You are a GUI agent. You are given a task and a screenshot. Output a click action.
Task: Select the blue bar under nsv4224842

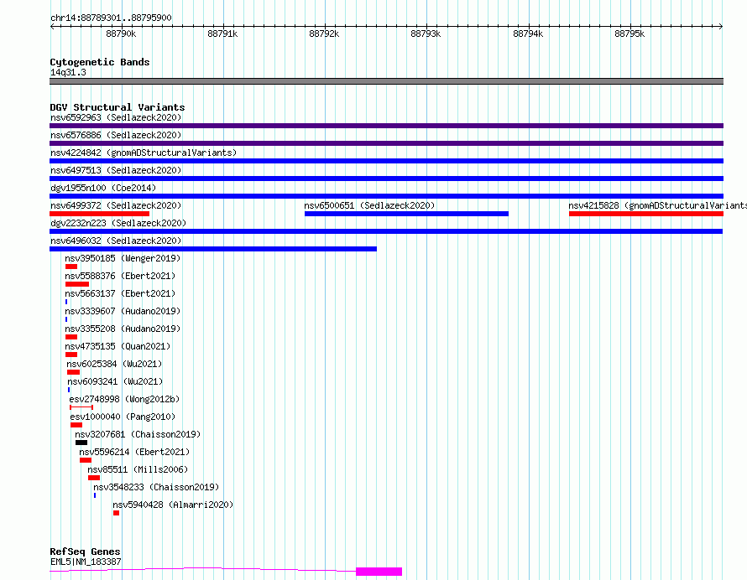pyautogui.click(x=386, y=161)
